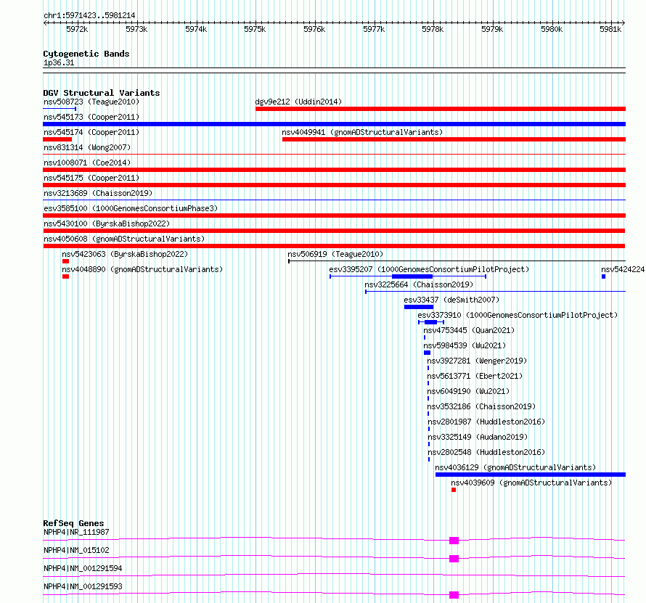Open the nsv5424224 label at right edge

click(623, 269)
